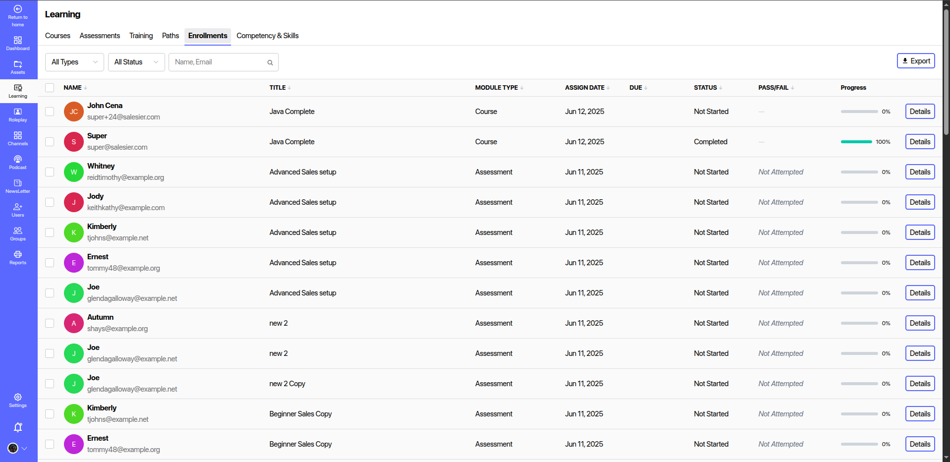
Task: Switch to the Courses tab
Action: coord(58,36)
